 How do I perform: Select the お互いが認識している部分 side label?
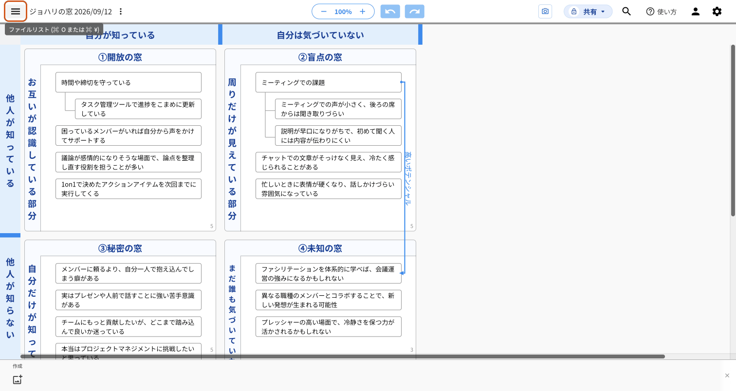pos(32,148)
